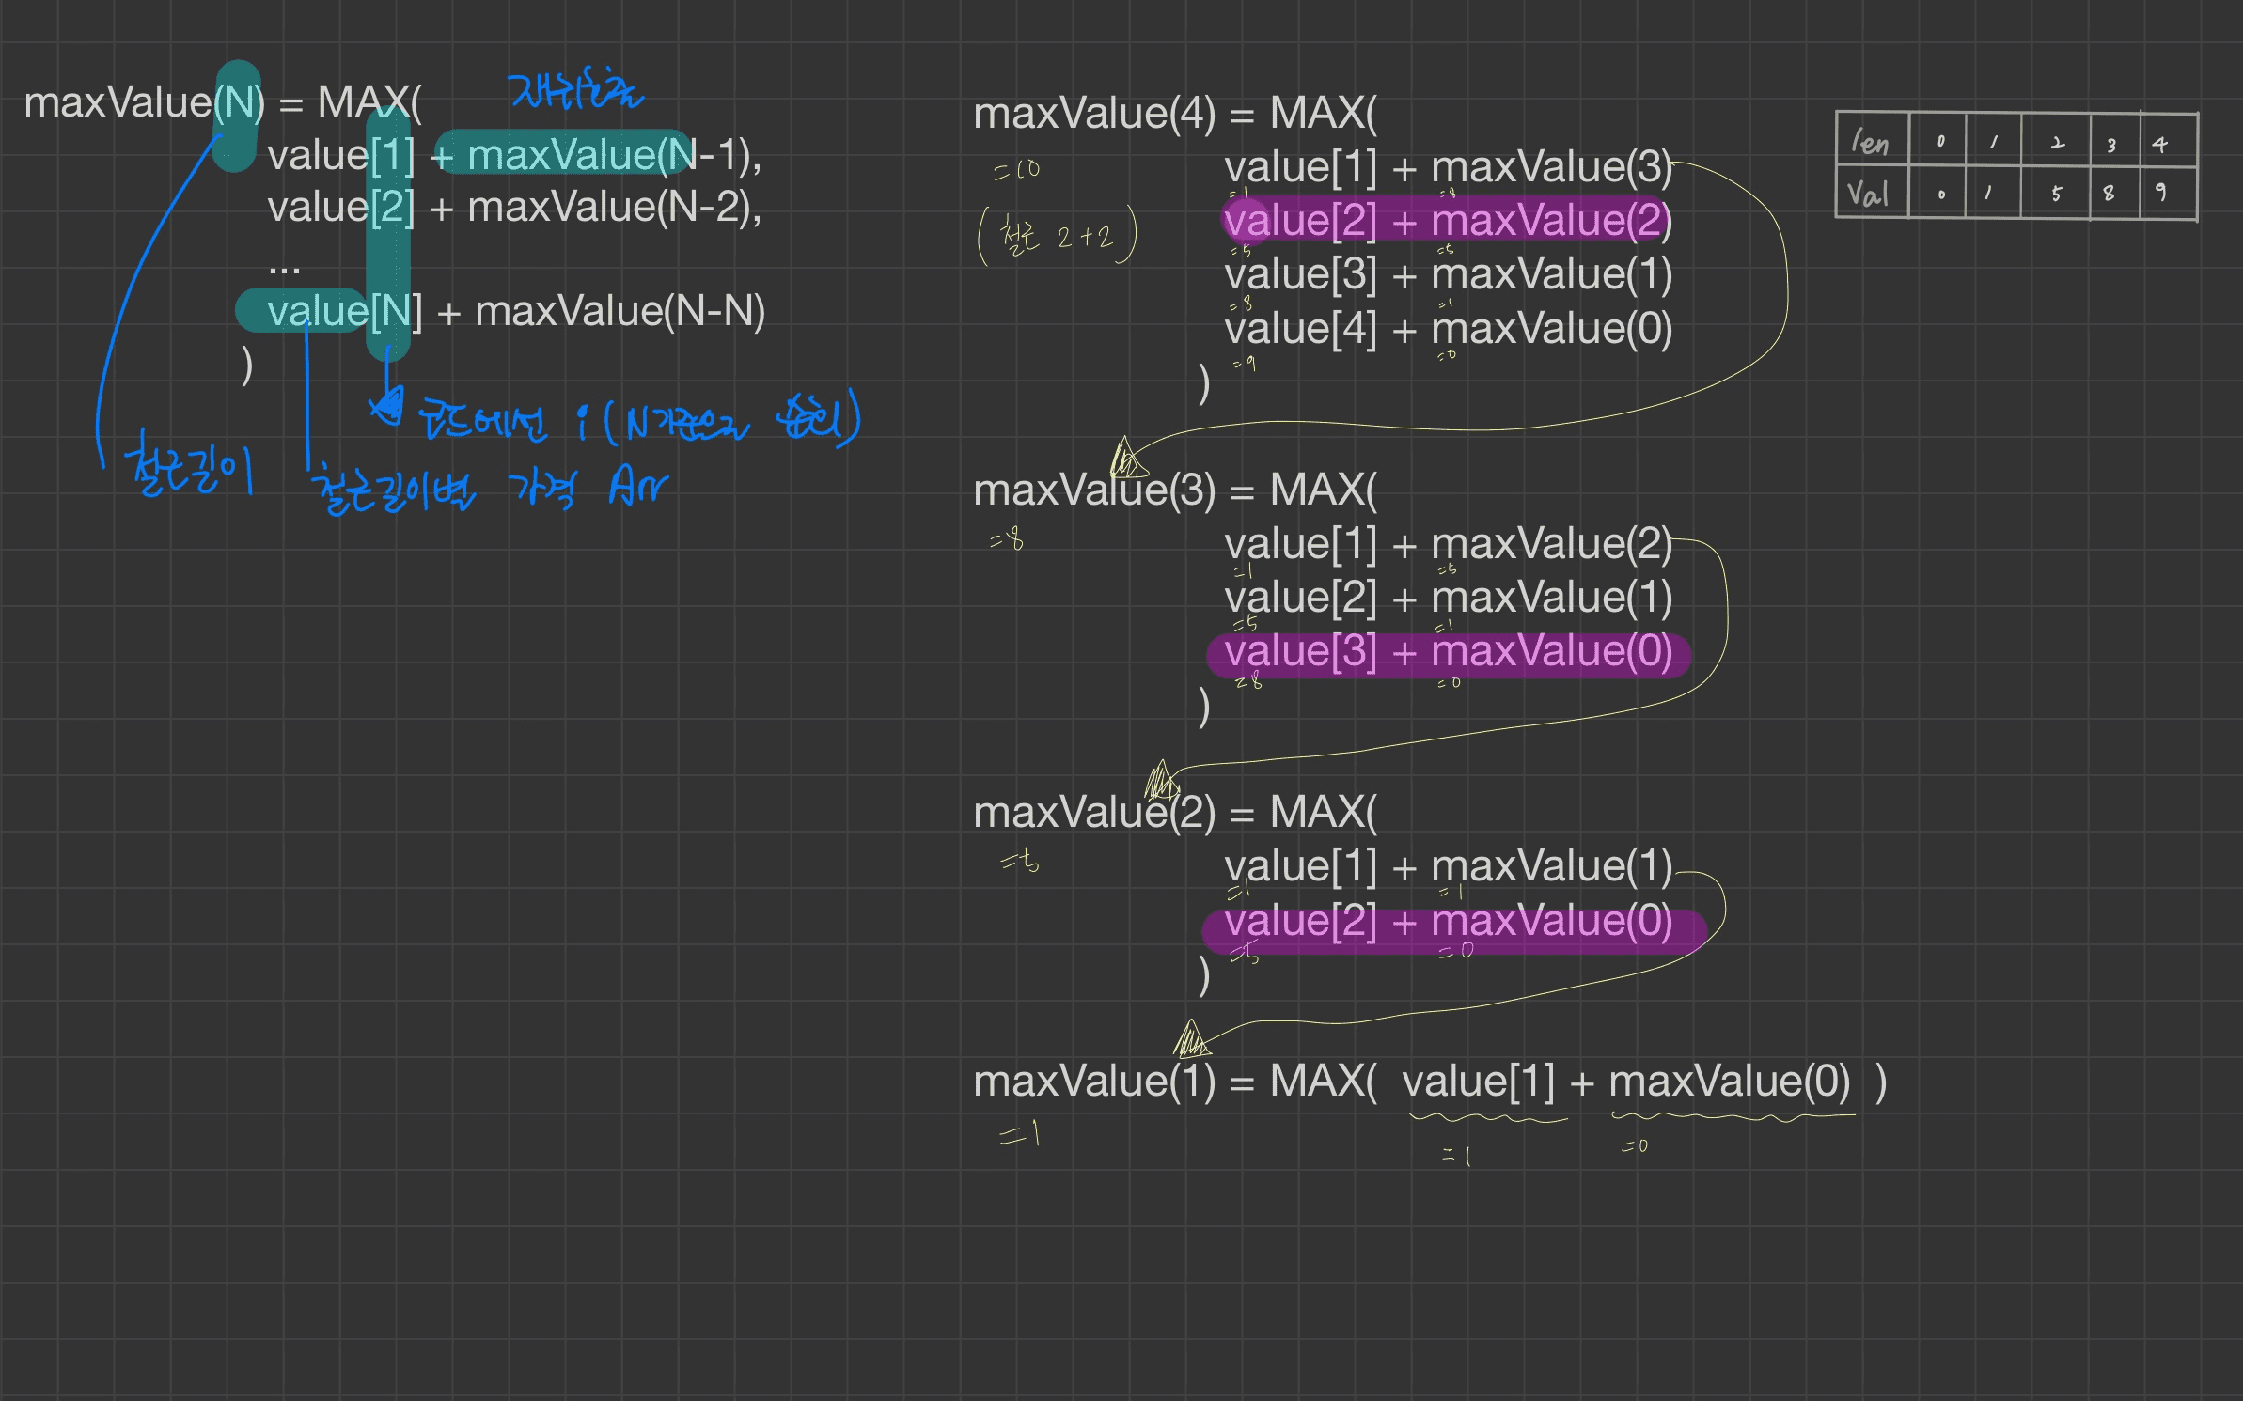Click the maxValue(3) = MAX( heading
The image size is (2243, 1401).
coord(1174,490)
